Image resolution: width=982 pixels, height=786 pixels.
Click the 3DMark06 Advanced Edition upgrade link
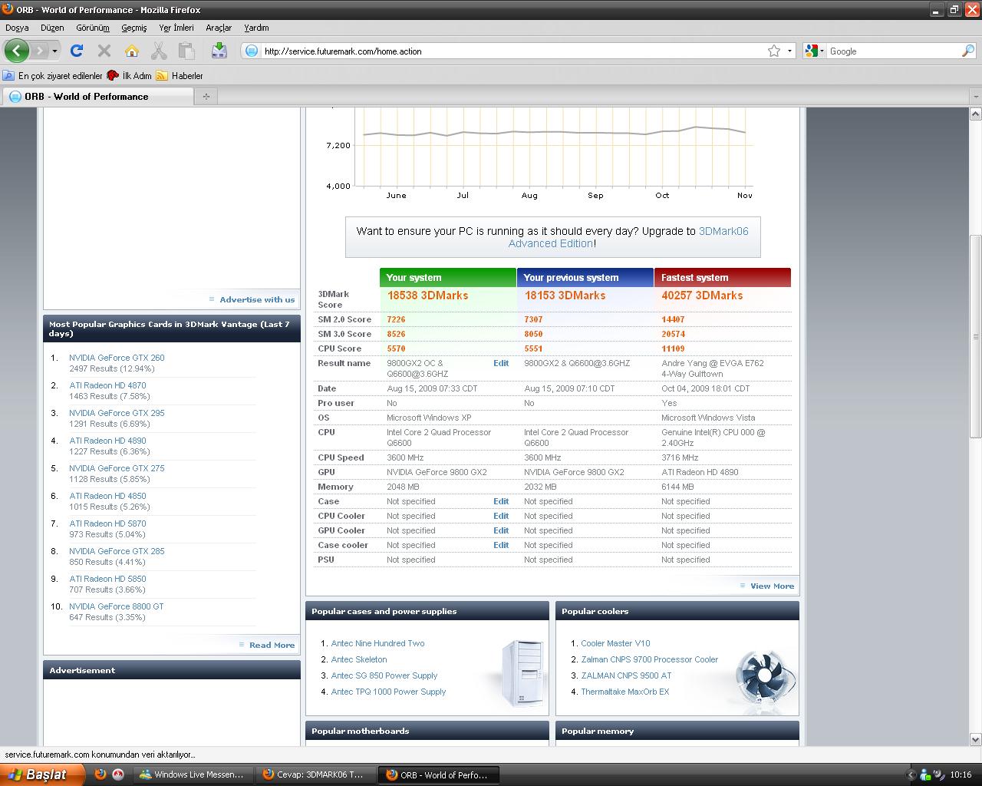[x=628, y=237]
